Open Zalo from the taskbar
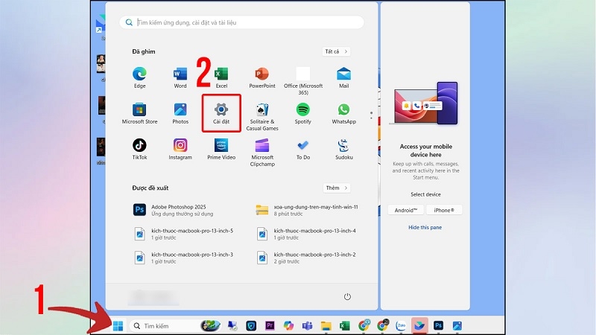This screenshot has width=596, height=335. tap(401, 325)
